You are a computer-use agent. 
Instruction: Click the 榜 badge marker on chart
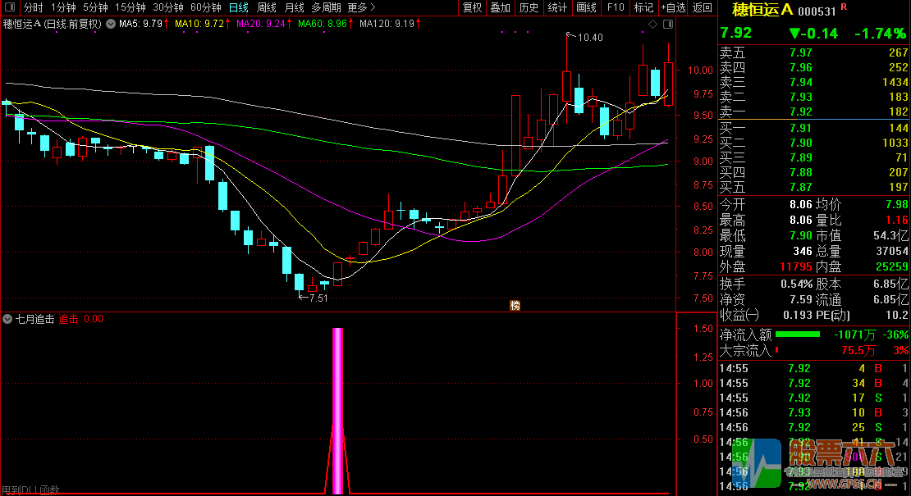tap(515, 306)
